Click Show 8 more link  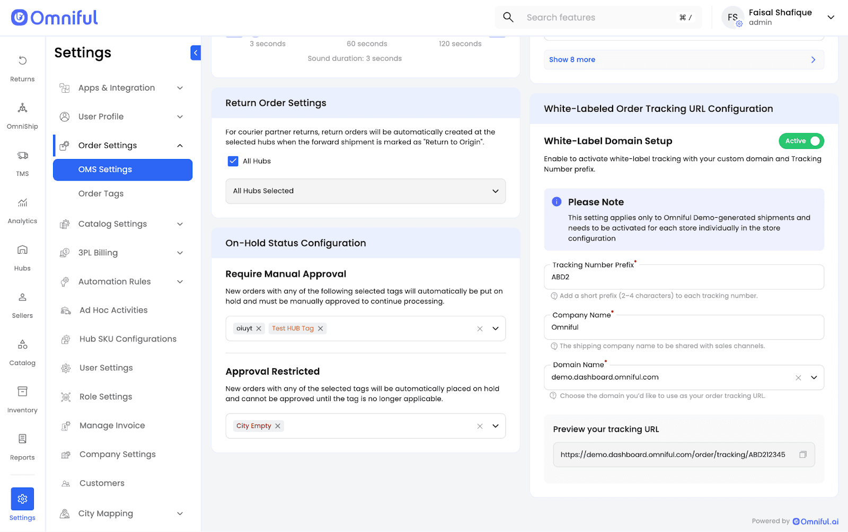[572, 60]
